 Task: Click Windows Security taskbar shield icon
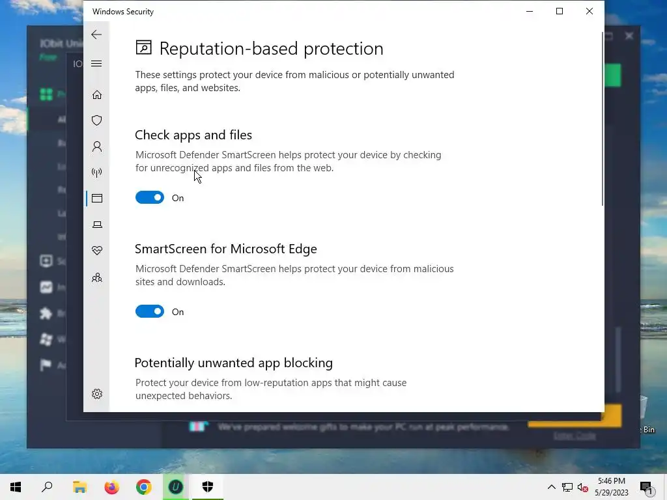[208, 487]
